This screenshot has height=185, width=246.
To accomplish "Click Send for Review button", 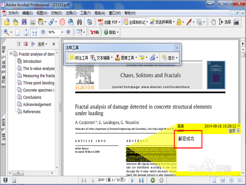I will [x=162, y=22].
